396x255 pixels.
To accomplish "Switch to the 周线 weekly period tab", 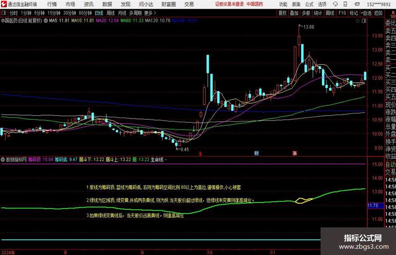I will [x=110, y=13].
